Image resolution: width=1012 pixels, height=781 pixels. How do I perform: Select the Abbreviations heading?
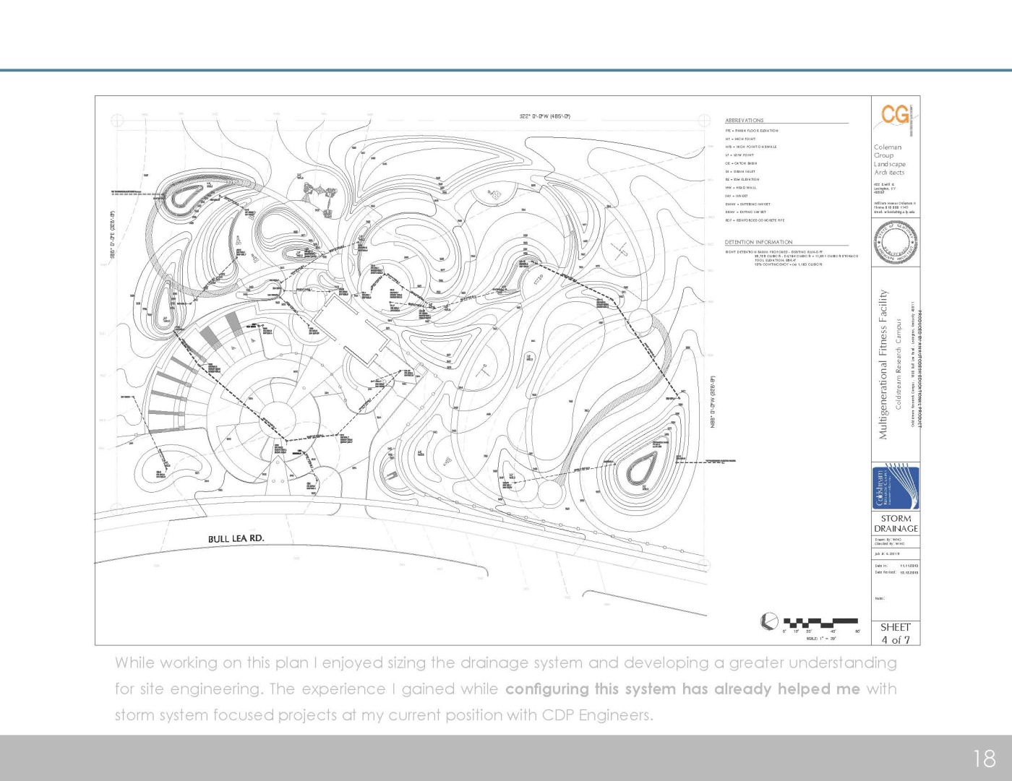[x=744, y=121]
